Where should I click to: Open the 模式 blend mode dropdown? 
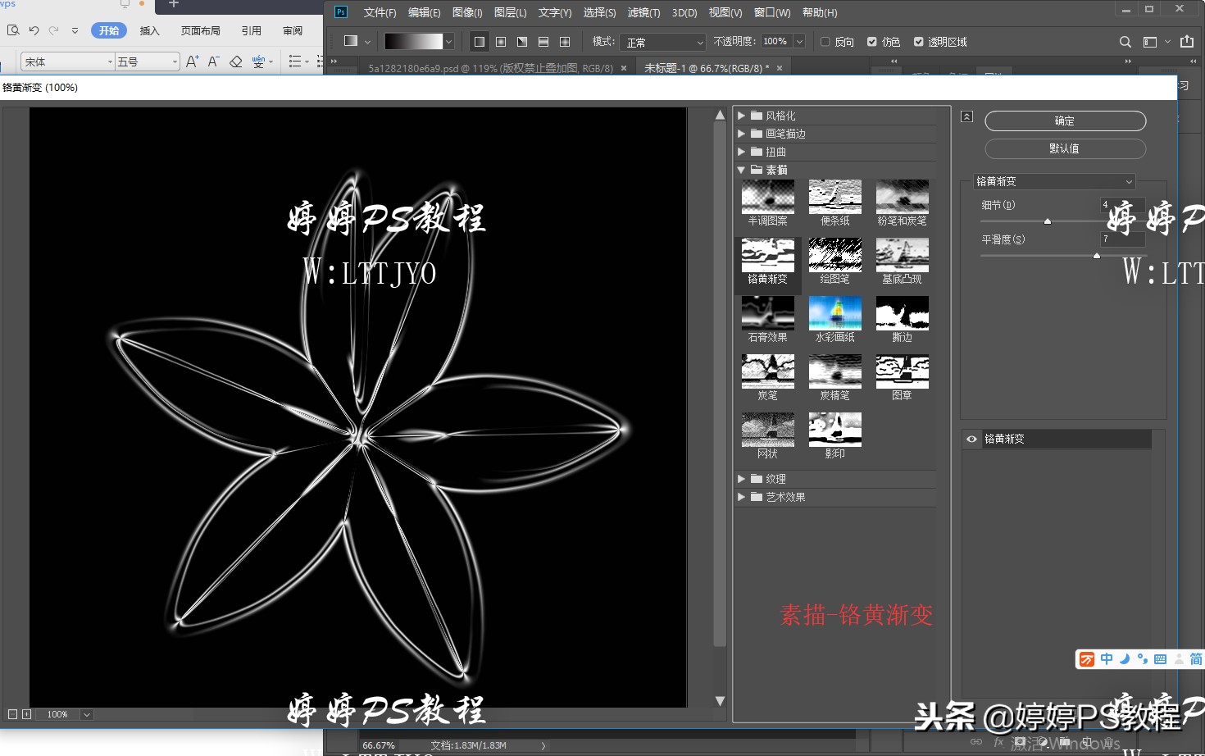pyautogui.click(x=662, y=42)
